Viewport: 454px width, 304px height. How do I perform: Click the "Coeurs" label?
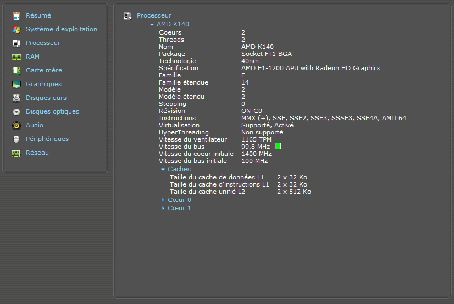[170, 32]
